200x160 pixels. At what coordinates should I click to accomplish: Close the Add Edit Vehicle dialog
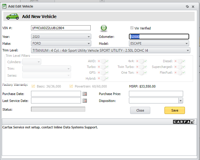[x=193, y=7]
